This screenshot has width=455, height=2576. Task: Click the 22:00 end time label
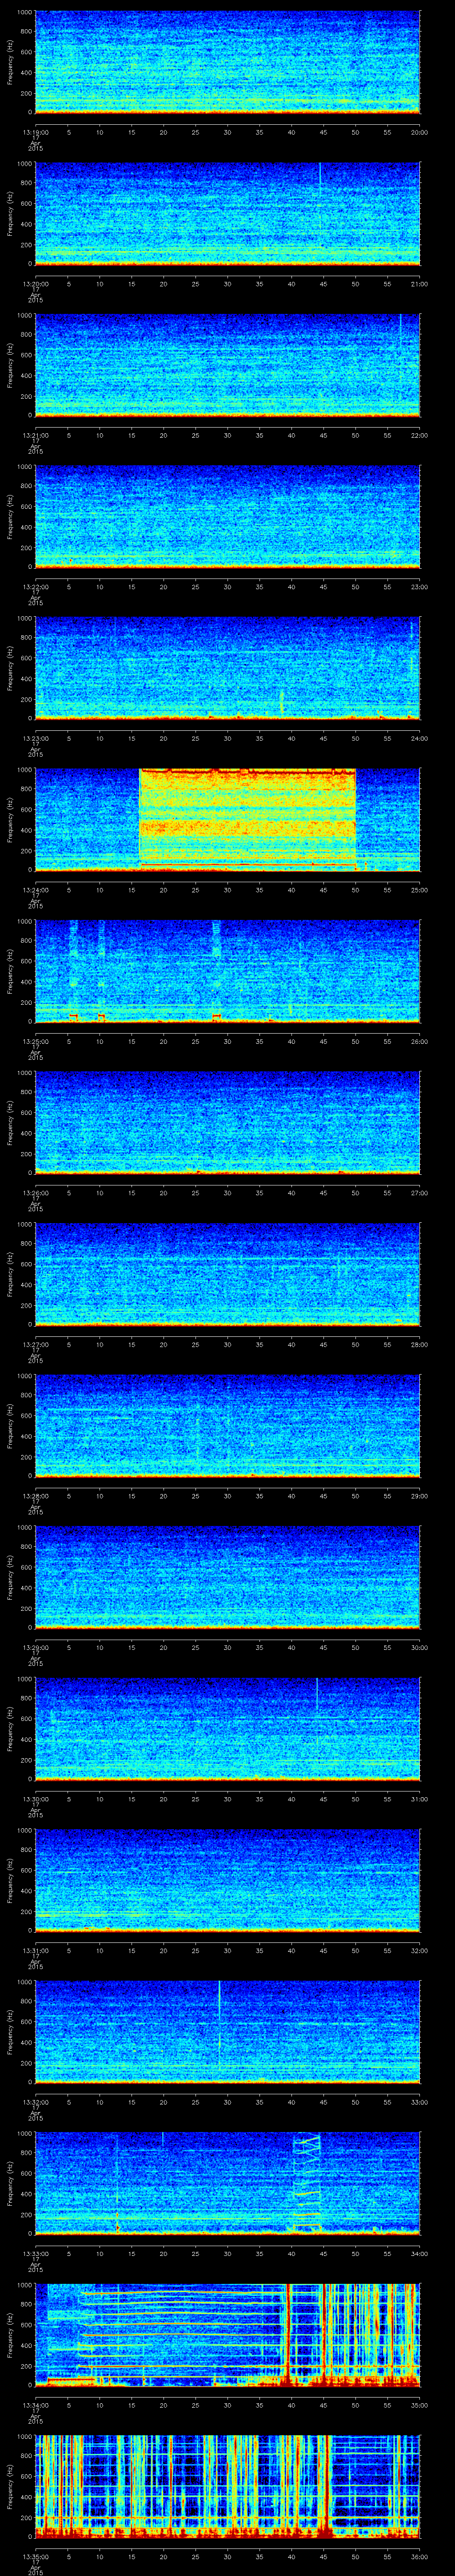[x=419, y=435]
